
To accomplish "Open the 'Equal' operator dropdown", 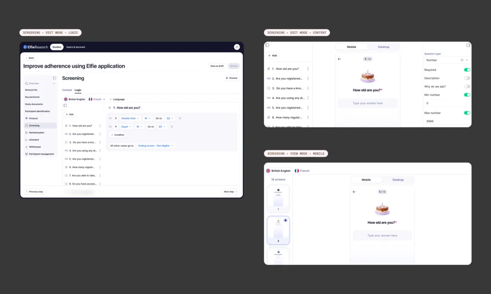I will 126,127.
